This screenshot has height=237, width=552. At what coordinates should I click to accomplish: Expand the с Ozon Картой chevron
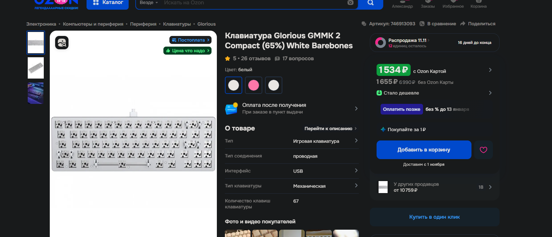point(490,70)
